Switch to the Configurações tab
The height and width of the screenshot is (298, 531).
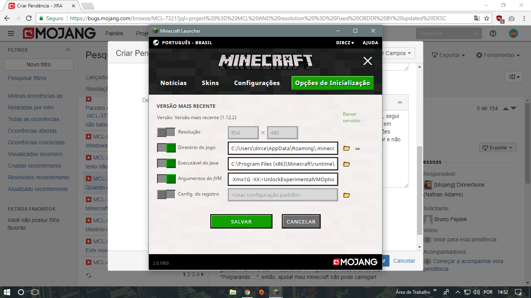pyautogui.click(x=257, y=83)
